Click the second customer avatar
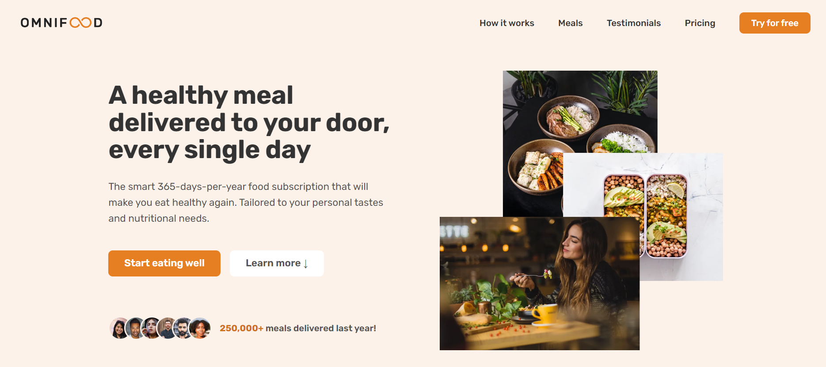 click(136, 328)
